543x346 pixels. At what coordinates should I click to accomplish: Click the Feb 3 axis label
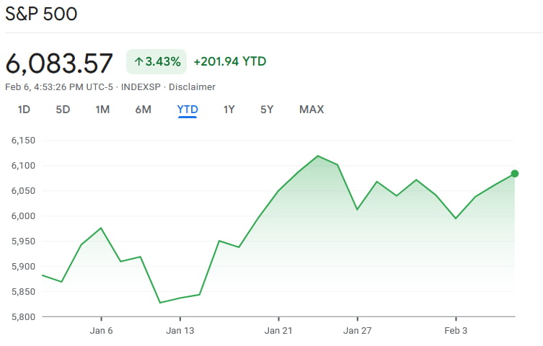click(x=456, y=331)
